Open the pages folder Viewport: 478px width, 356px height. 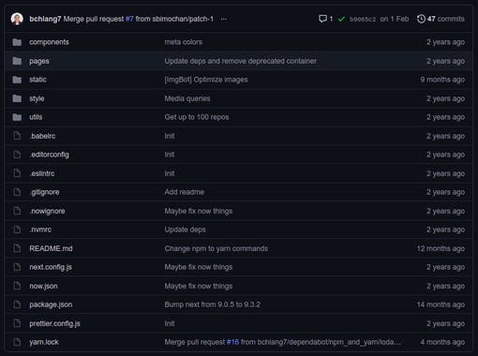[39, 61]
